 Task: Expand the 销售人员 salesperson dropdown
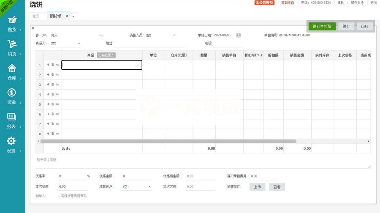pos(174,35)
